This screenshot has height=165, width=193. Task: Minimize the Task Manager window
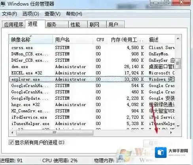coord(156,3)
